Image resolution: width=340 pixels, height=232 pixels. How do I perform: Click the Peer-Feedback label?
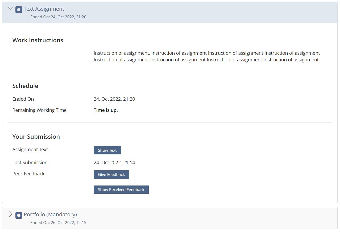point(28,174)
